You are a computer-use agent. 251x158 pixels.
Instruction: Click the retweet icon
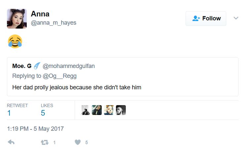click(x=44, y=142)
